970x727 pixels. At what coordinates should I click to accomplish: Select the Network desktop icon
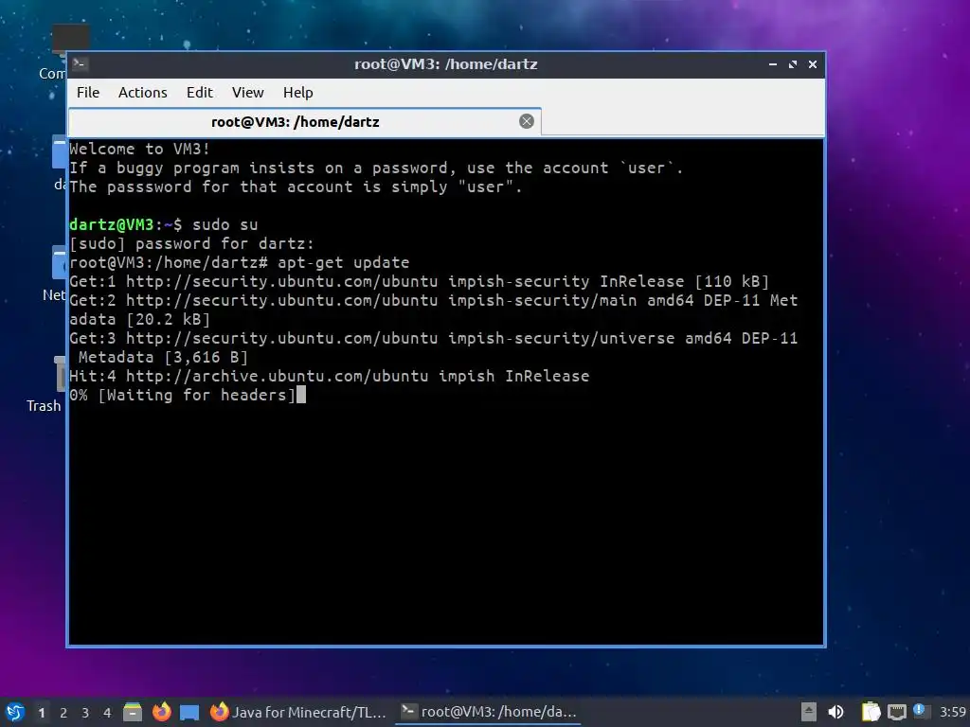54,274
